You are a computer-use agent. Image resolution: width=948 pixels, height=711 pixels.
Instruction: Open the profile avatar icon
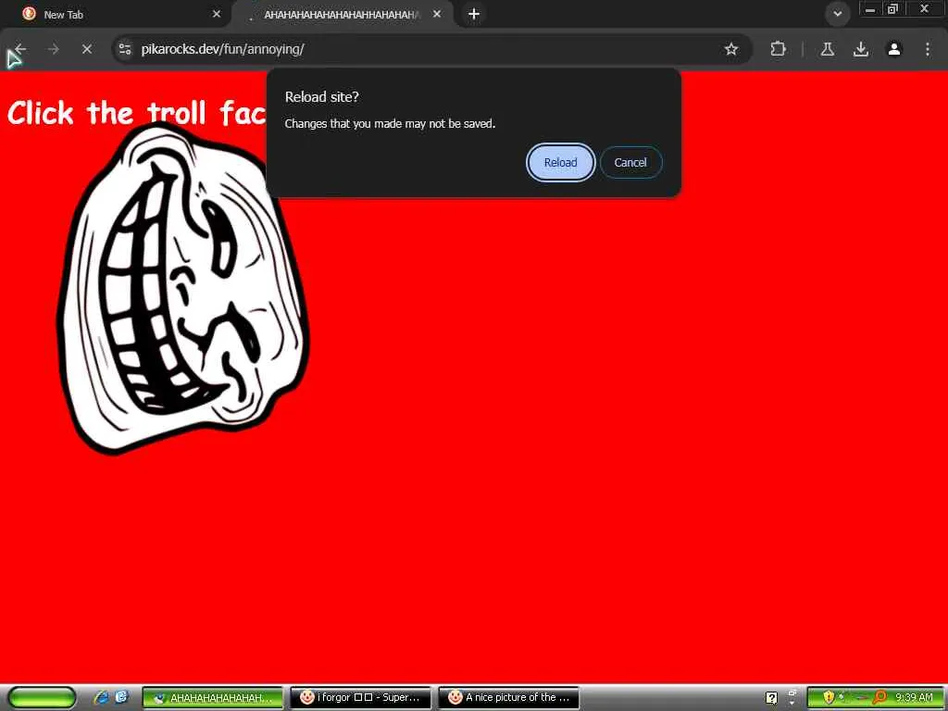(894, 49)
